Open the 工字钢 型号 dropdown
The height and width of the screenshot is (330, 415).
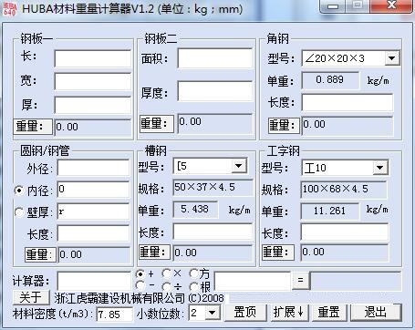[379, 168]
